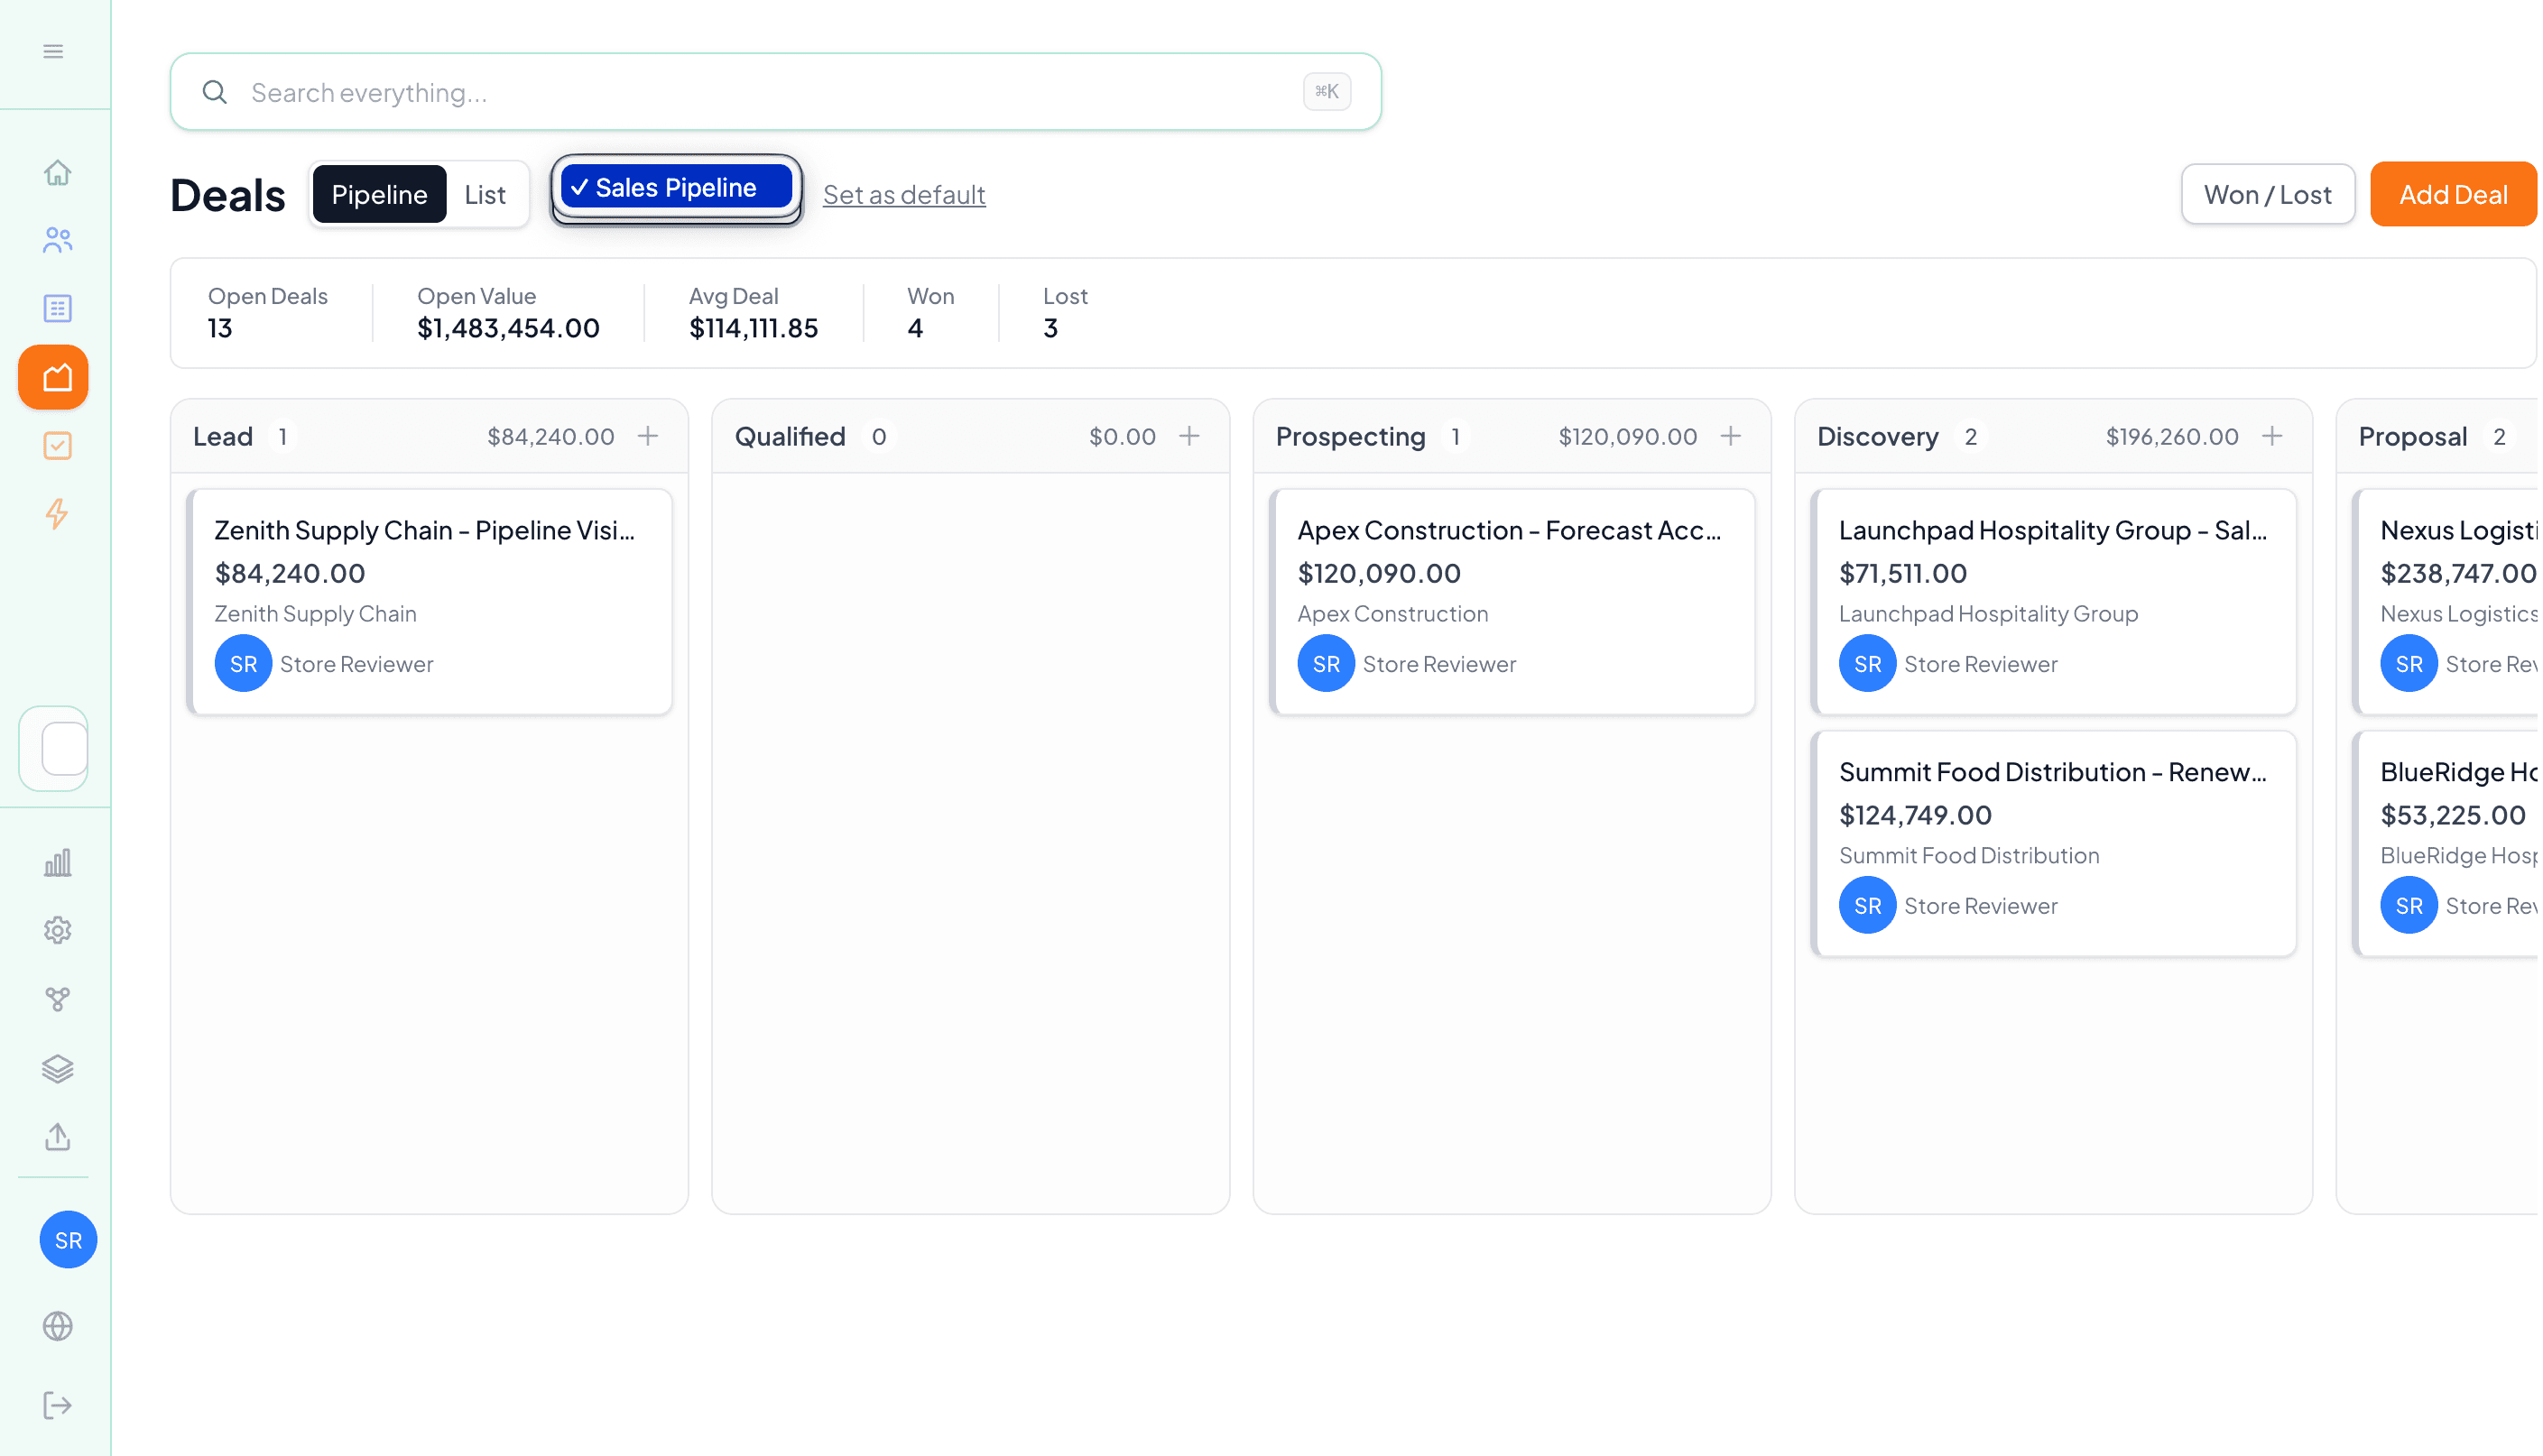Open the Sales Pipeline dropdown

tap(675, 187)
